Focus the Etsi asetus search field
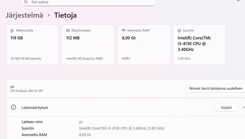 [x=89, y=2]
